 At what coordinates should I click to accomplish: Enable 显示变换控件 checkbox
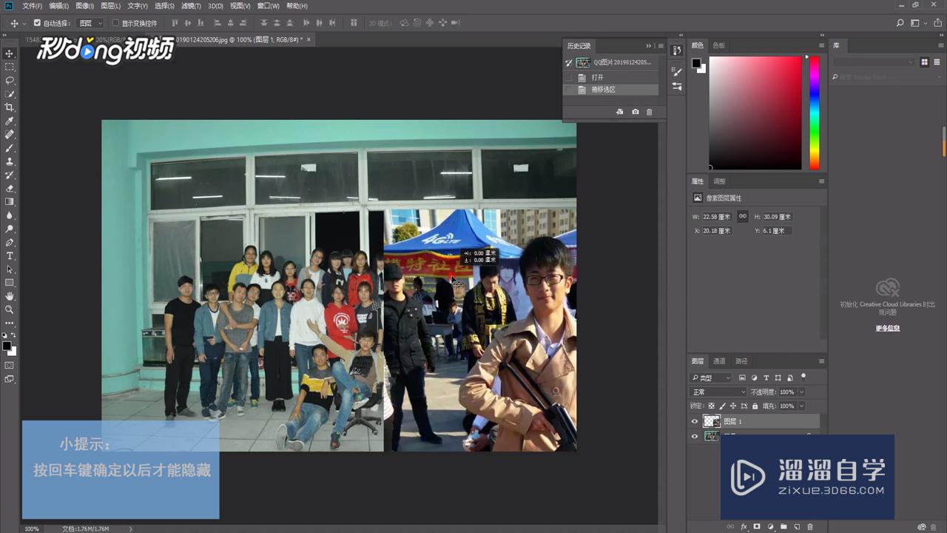click(x=115, y=23)
